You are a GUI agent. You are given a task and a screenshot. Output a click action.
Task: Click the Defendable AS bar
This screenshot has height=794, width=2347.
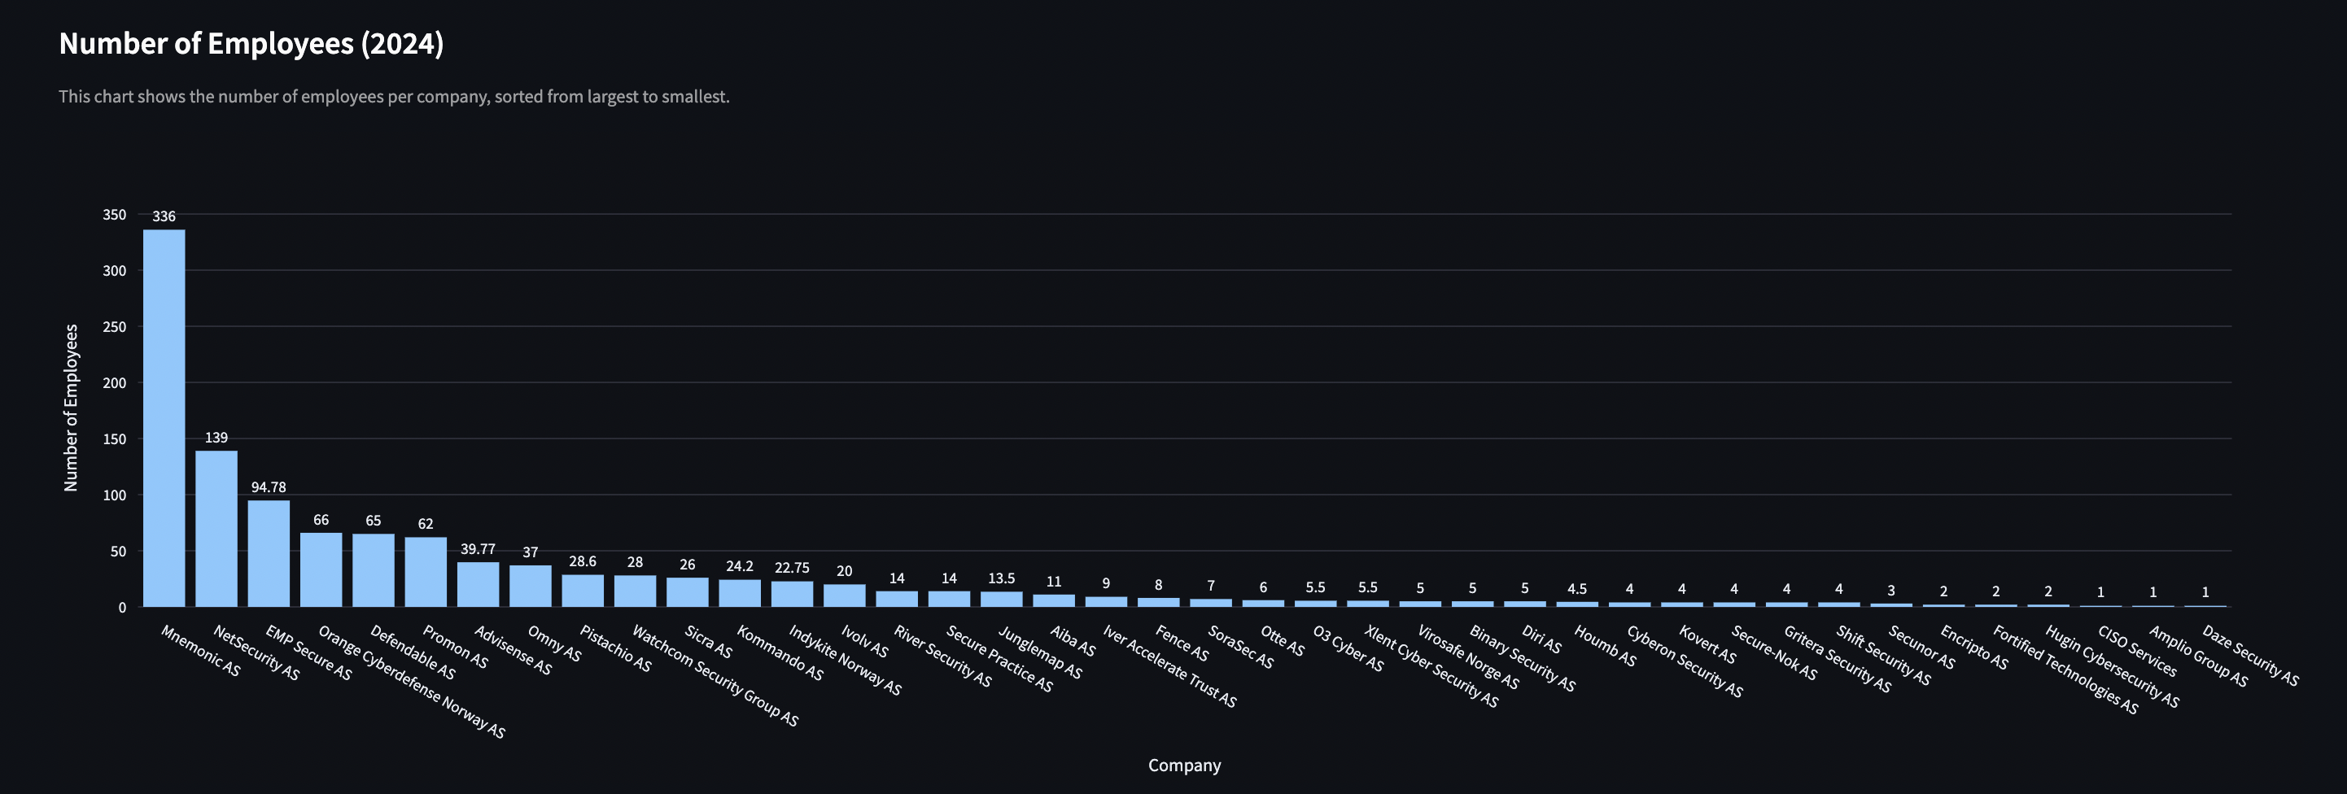click(x=374, y=571)
